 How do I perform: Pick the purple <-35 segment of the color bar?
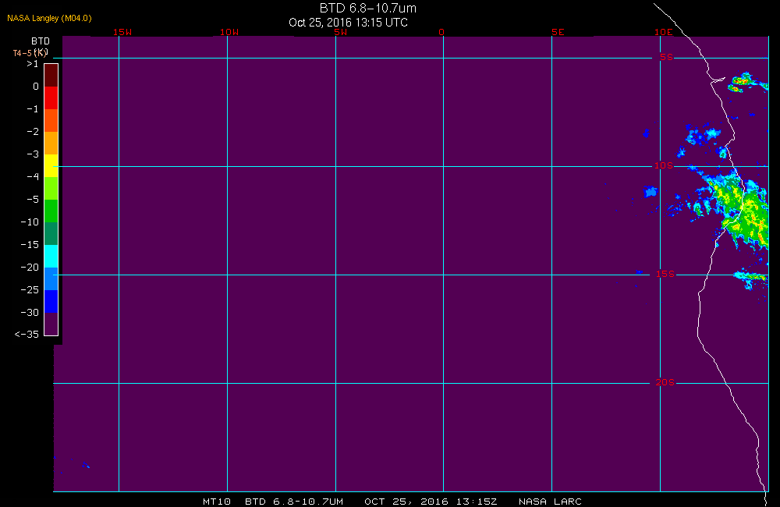click(51, 324)
